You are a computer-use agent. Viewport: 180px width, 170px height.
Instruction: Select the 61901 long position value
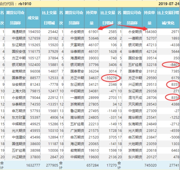[93, 32]
